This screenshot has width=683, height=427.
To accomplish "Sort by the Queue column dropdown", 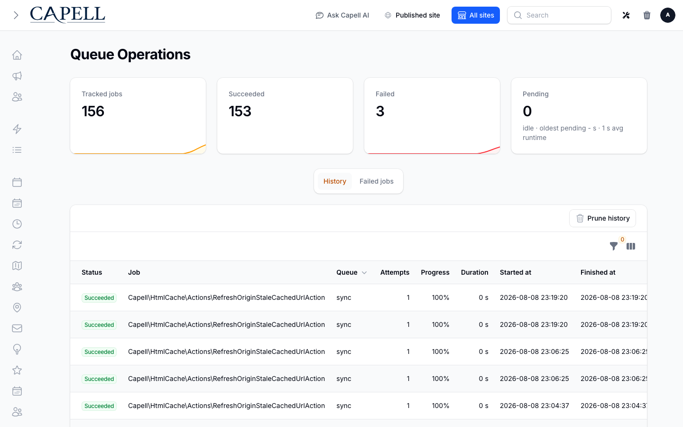I will point(351,272).
